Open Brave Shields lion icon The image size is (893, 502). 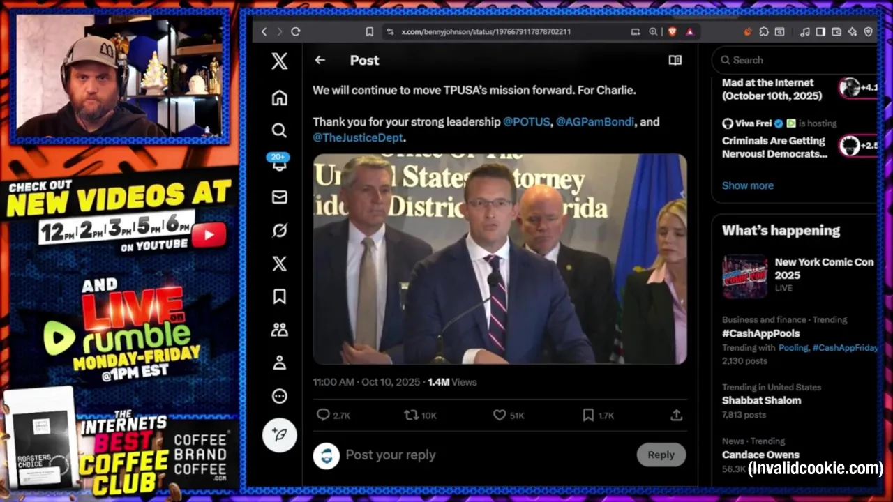673,31
